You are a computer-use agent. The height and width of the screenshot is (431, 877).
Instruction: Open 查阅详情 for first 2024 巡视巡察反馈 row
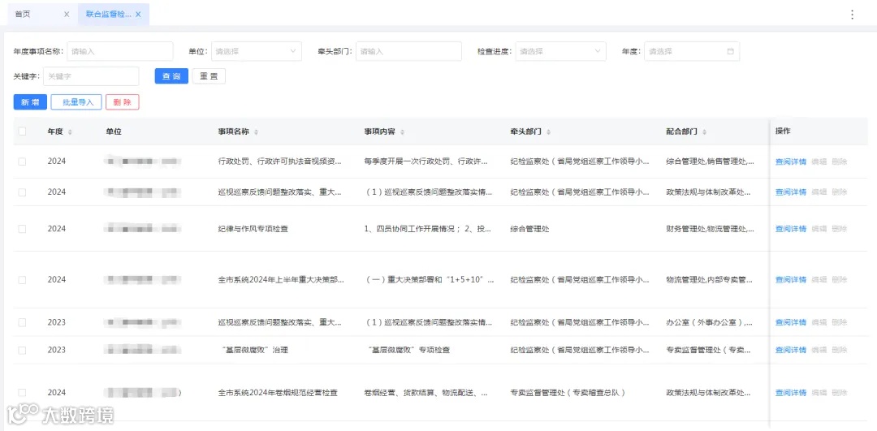(x=790, y=192)
